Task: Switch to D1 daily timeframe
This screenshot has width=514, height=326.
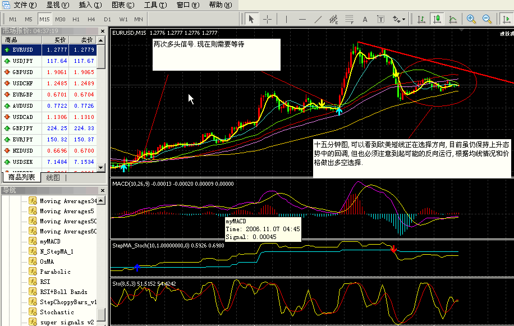Action: [107, 19]
